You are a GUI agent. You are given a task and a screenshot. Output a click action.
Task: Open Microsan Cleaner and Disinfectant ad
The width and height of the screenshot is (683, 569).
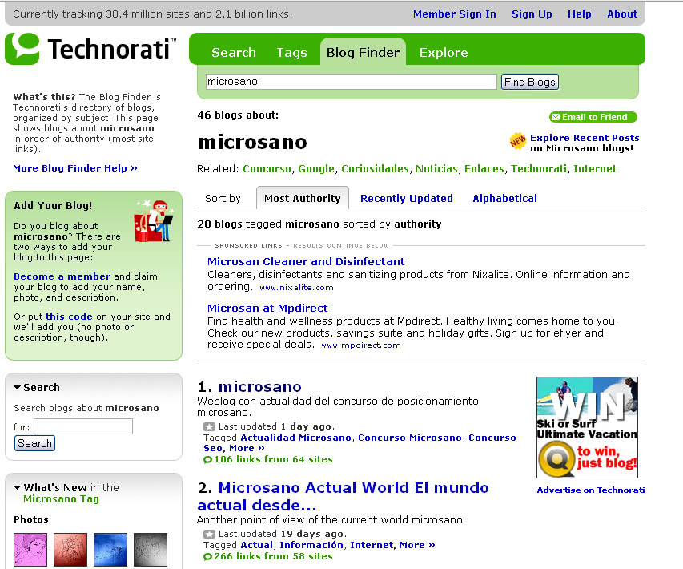pyautogui.click(x=306, y=261)
